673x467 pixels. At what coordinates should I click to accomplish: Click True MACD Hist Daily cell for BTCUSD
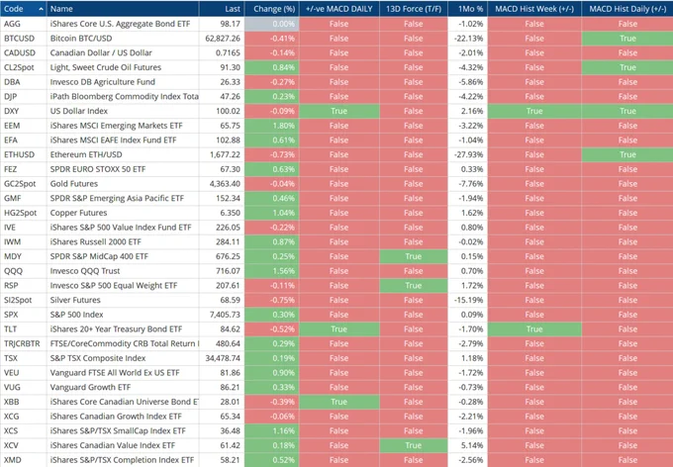click(x=627, y=39)
